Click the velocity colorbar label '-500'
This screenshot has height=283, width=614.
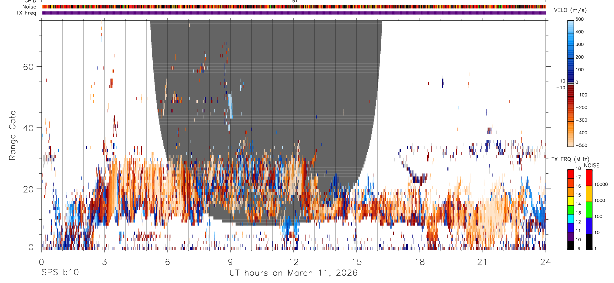(x=581, y=145)
